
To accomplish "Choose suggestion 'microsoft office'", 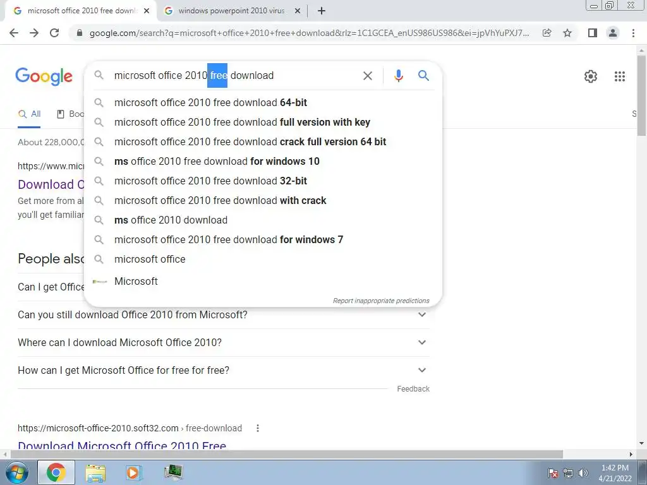I will point(263,260).
